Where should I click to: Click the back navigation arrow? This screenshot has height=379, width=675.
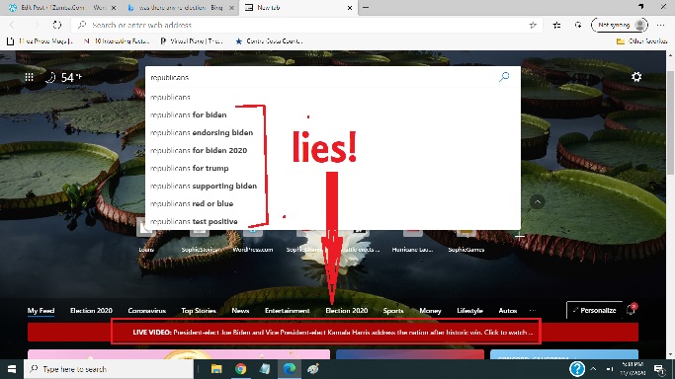(12, 25)
